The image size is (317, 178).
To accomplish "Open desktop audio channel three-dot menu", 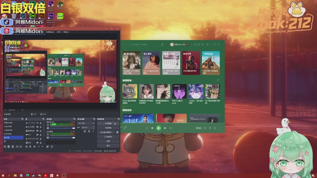I will (48, 134).
